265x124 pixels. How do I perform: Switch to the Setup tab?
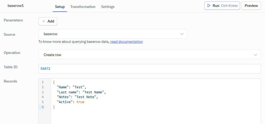60,7
